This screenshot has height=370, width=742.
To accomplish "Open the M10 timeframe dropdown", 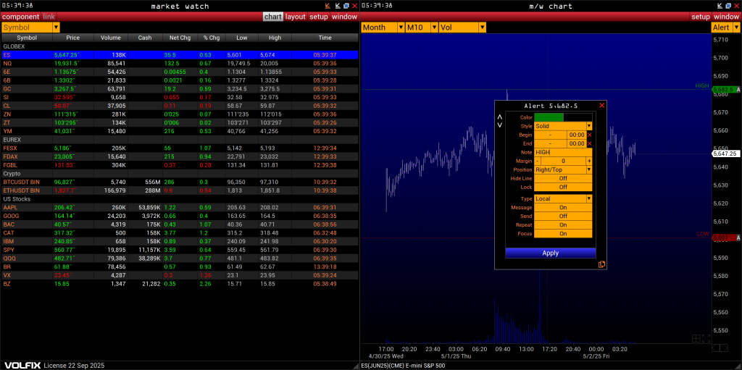I will 422,28.
